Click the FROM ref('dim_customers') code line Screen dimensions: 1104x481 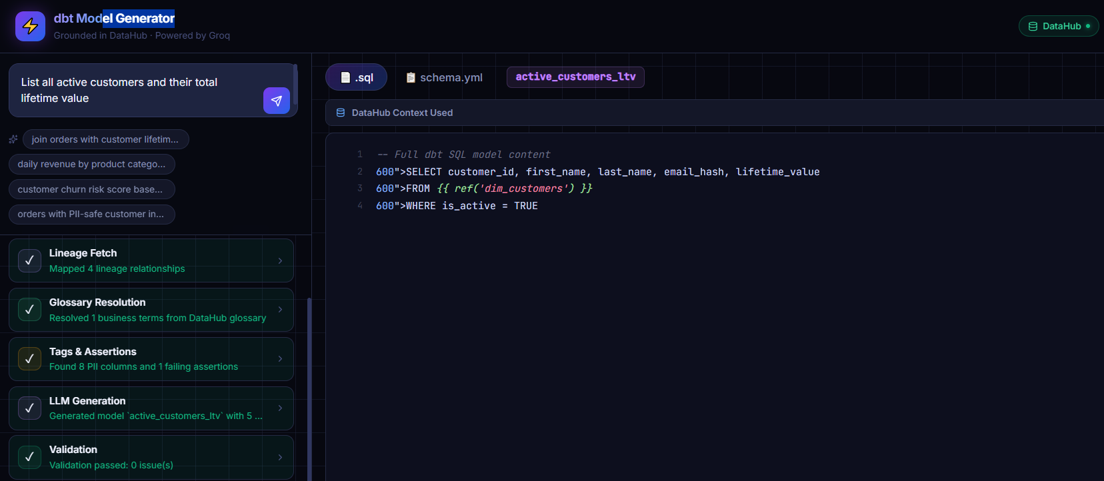[484, 189]
